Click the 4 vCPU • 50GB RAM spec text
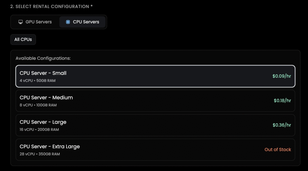Image resolution: width=308 pixels, height=171 pixels. (x=37, y=81)
